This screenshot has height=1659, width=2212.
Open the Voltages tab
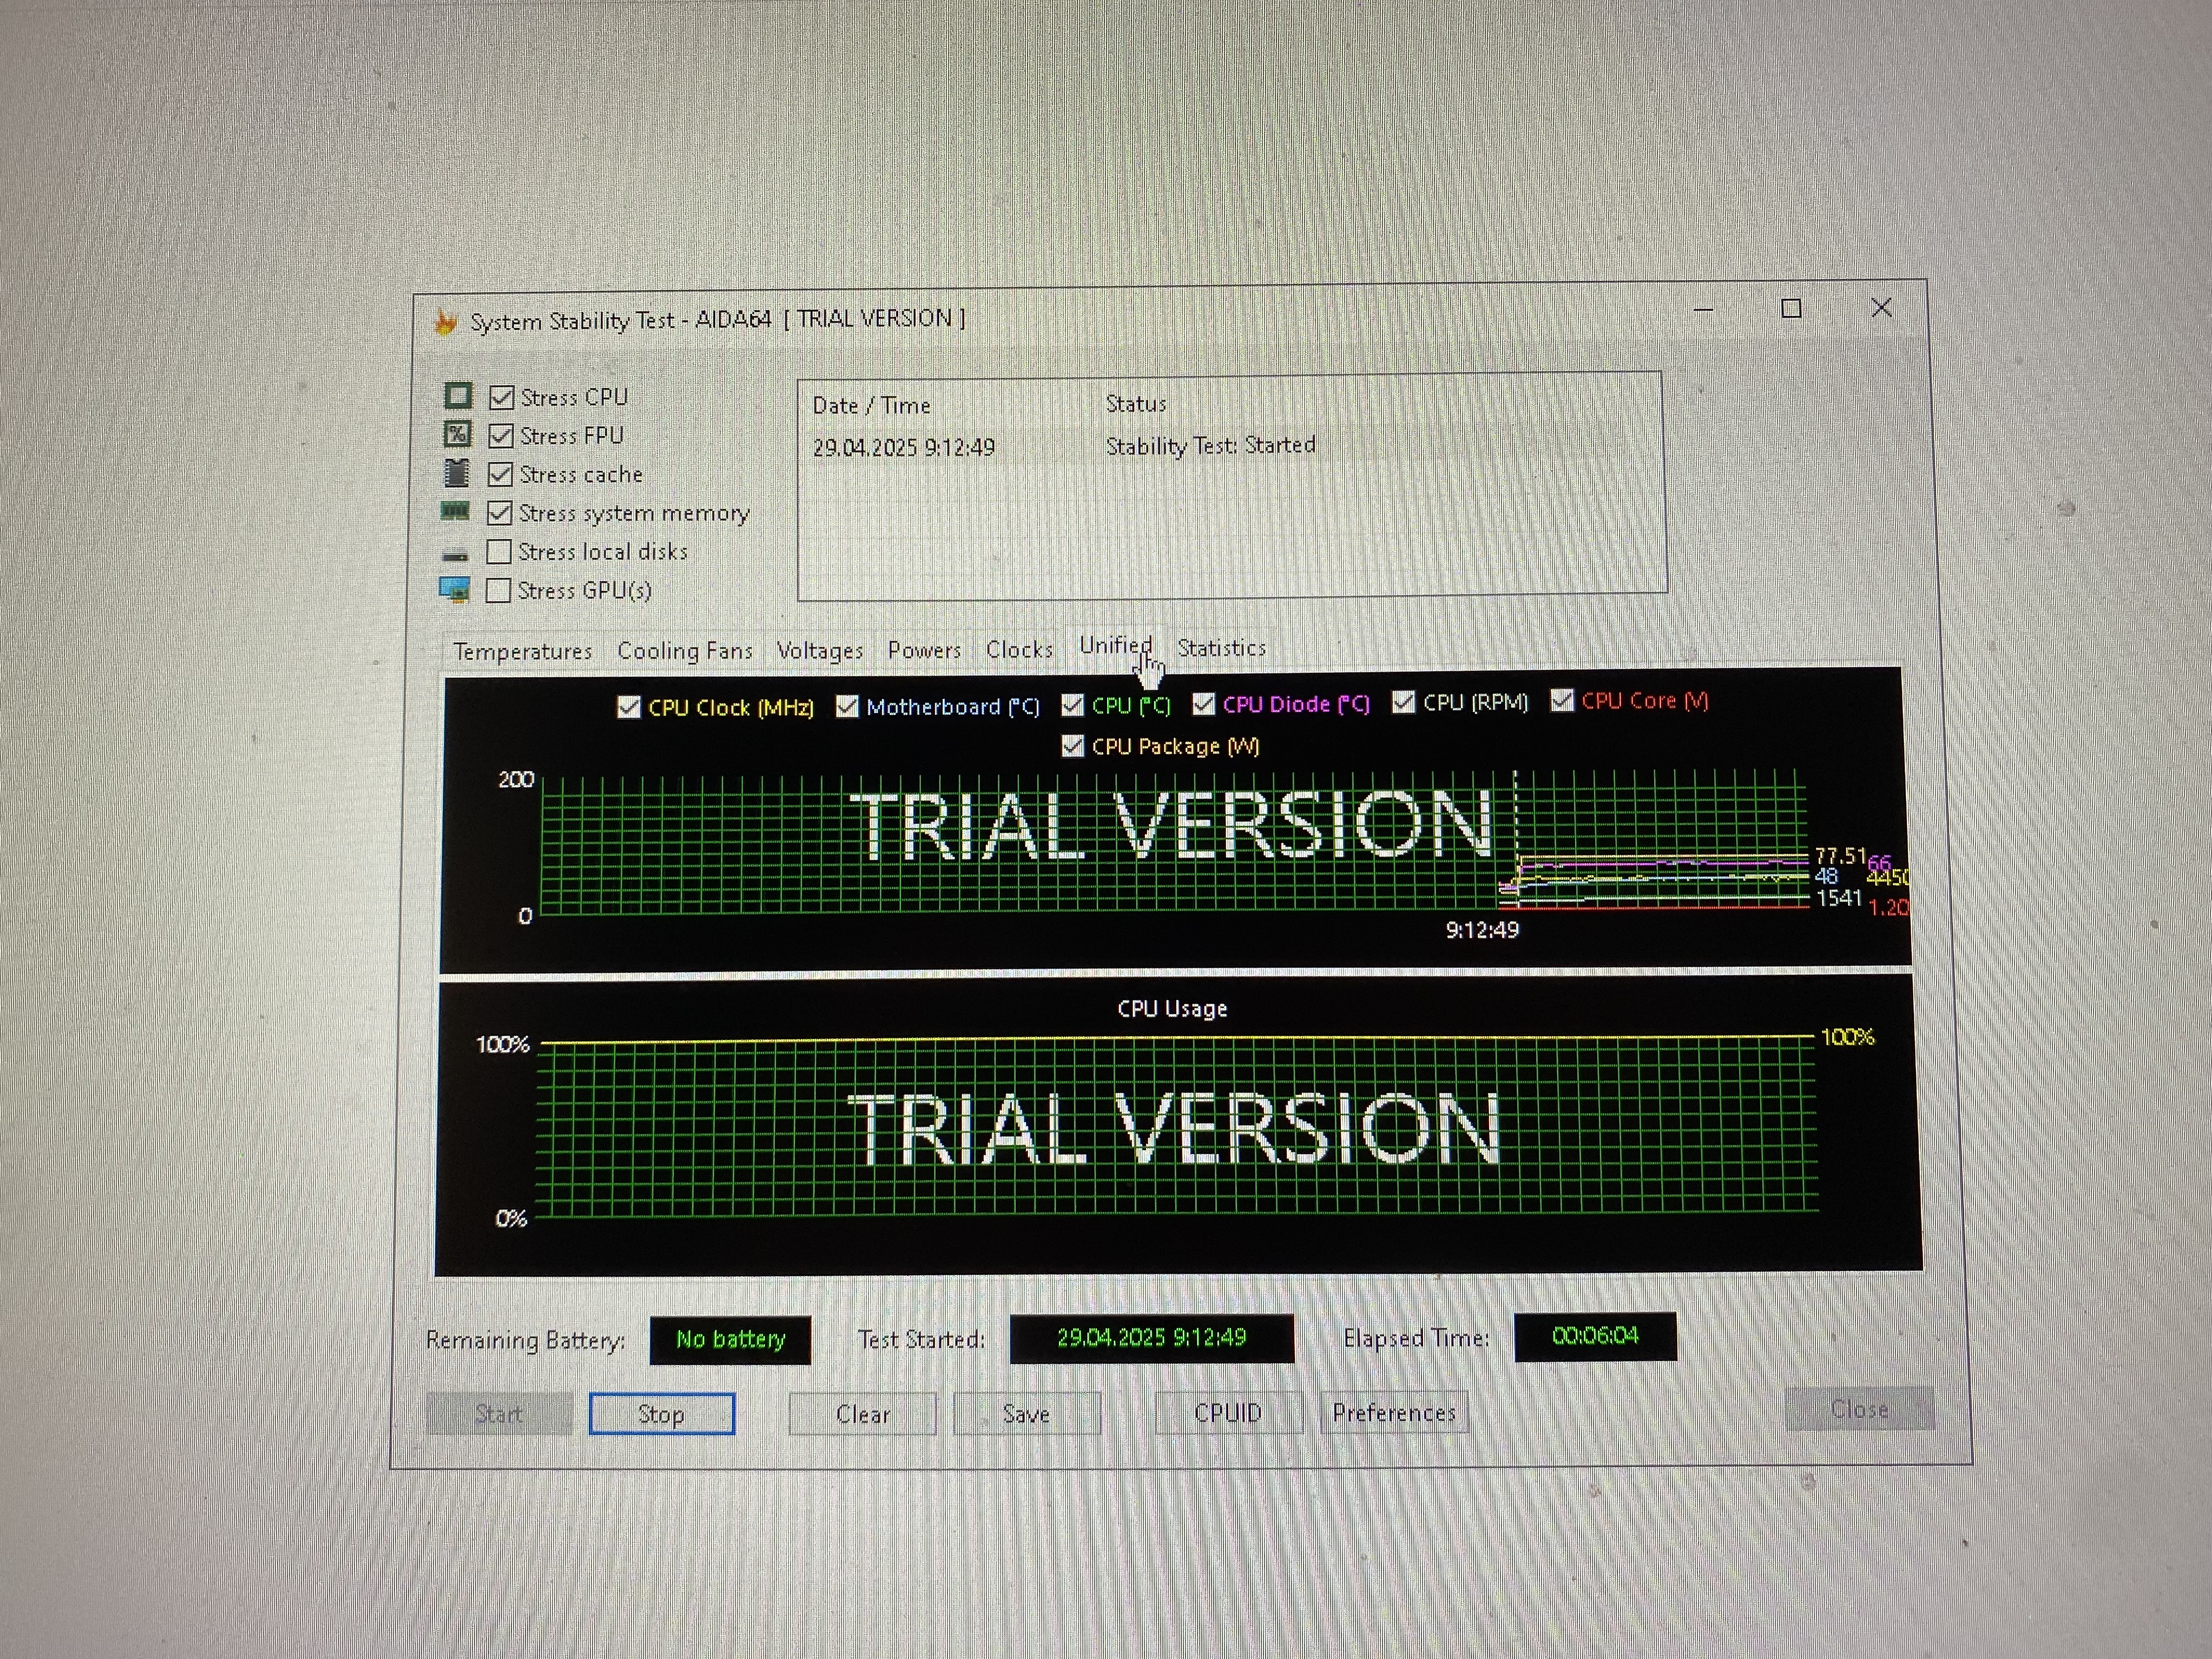click(x=820, y=650)
